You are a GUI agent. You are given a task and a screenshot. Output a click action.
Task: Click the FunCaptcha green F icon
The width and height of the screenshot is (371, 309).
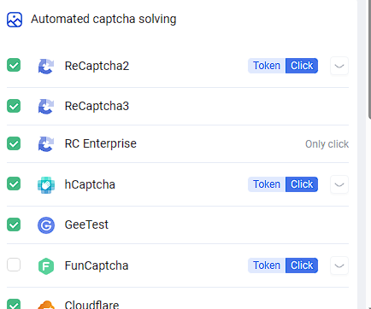click(x=46, y=266)
